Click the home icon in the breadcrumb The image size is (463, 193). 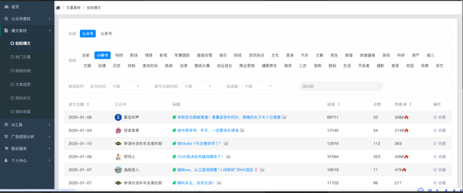tap(58, 8)
